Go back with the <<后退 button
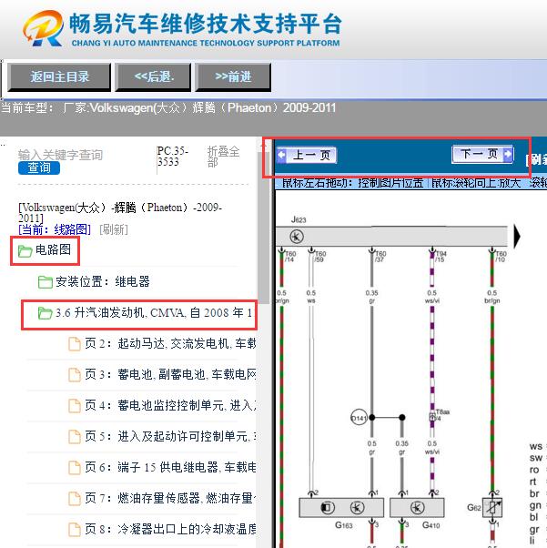This screenshot has width=547, height=548. click(x=153, y=76)
